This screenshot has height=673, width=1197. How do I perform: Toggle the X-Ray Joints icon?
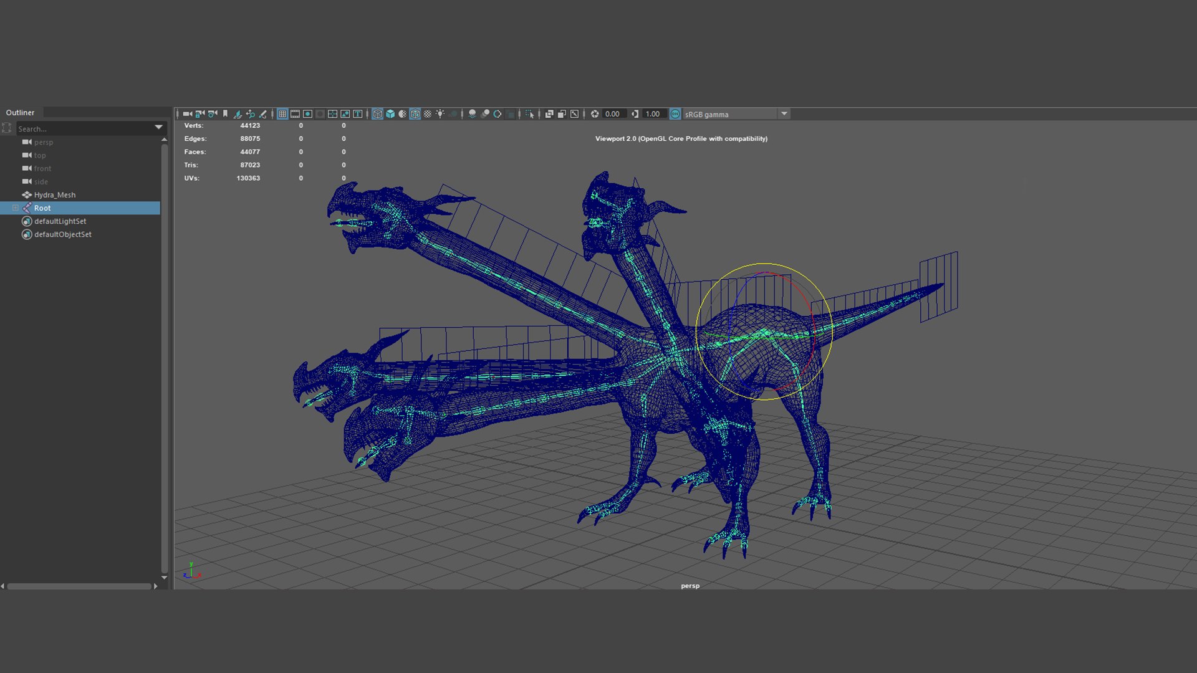[574, 114]
